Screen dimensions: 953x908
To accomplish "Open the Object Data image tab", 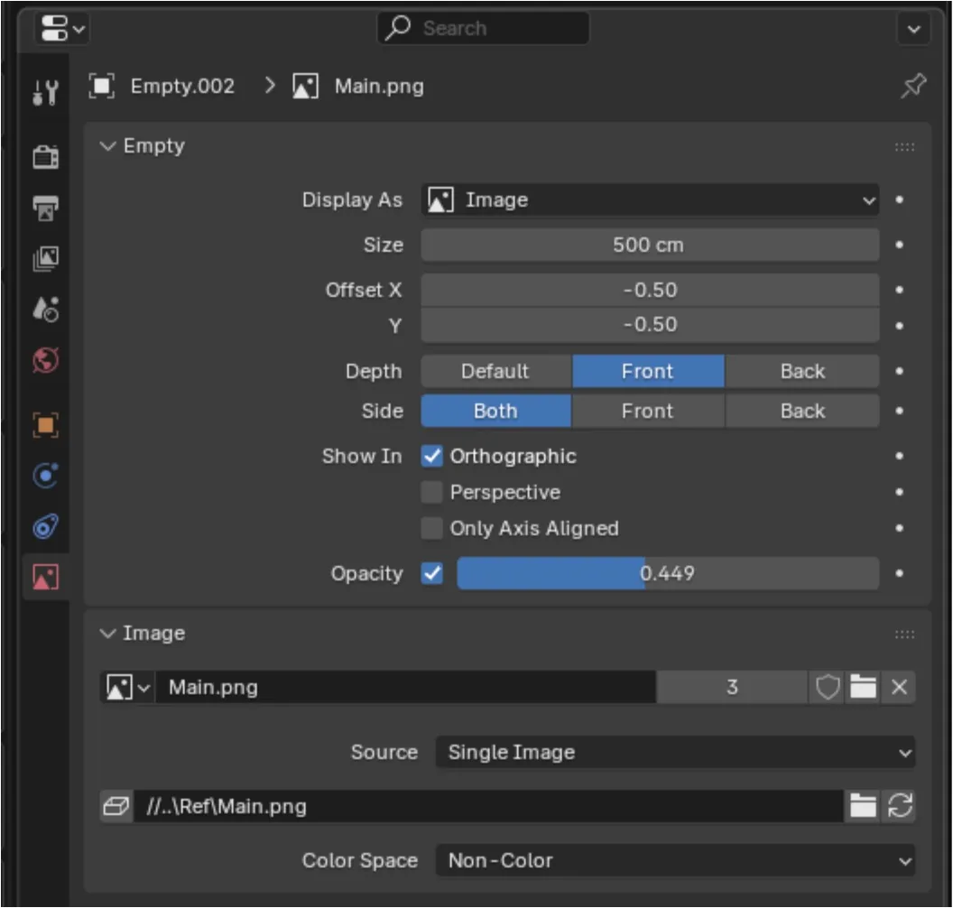I will [46, 577].
